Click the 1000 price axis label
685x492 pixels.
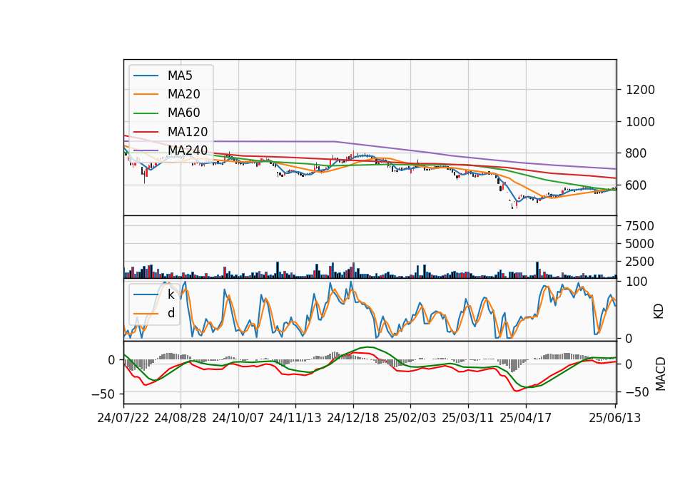point(640,122)
